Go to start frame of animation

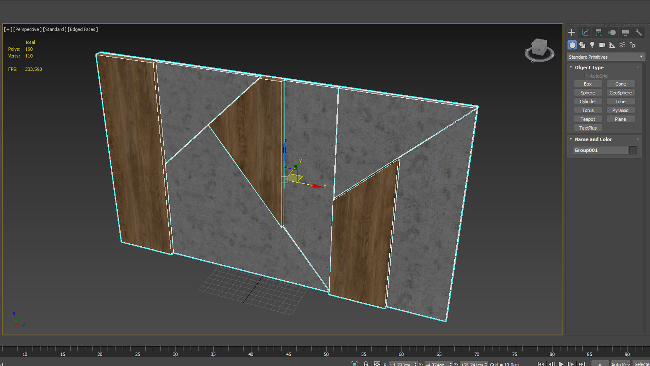click(541, 364)
